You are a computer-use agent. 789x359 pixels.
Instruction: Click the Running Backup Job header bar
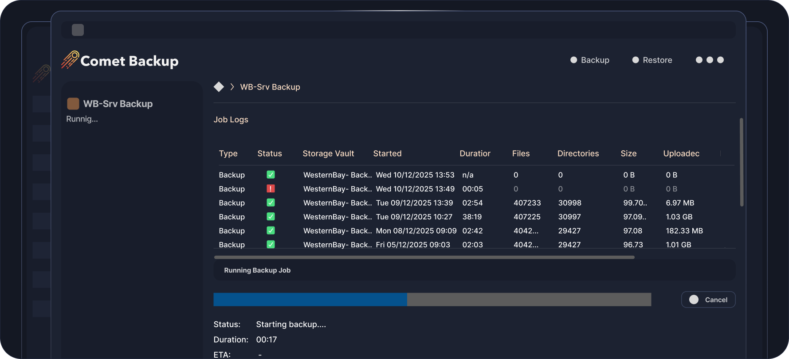(475, 270)
